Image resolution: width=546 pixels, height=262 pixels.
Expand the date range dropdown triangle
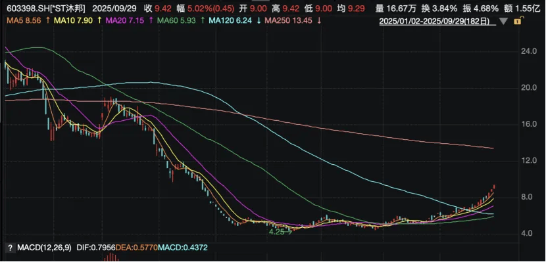coord(503,22)
